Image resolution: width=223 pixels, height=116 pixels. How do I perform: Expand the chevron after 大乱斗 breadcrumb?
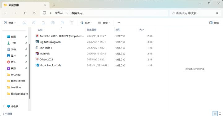[67, 13]
